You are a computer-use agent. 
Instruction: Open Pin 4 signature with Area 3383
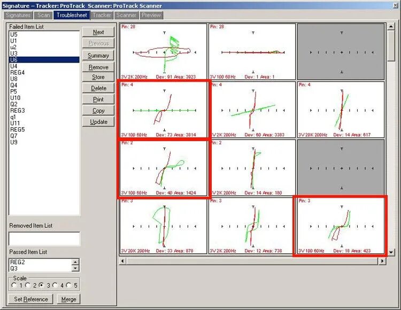click(x=252, y=110)
